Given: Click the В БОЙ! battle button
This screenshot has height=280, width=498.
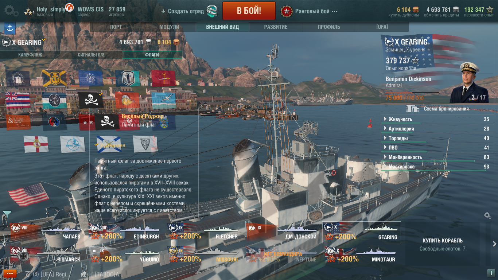Looking at the screenshot, I should 249,11.
